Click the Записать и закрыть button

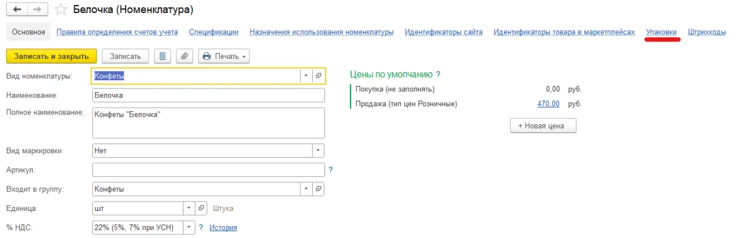(52, 56)
